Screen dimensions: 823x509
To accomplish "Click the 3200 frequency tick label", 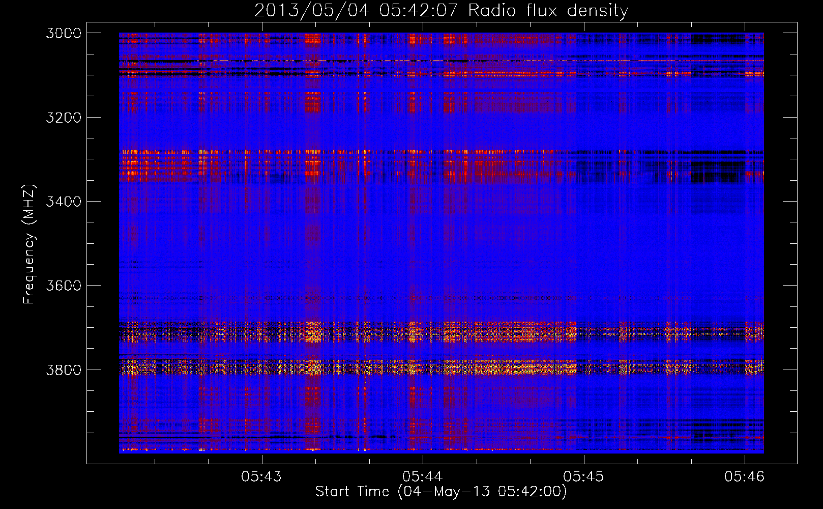I will pos(64,118).
